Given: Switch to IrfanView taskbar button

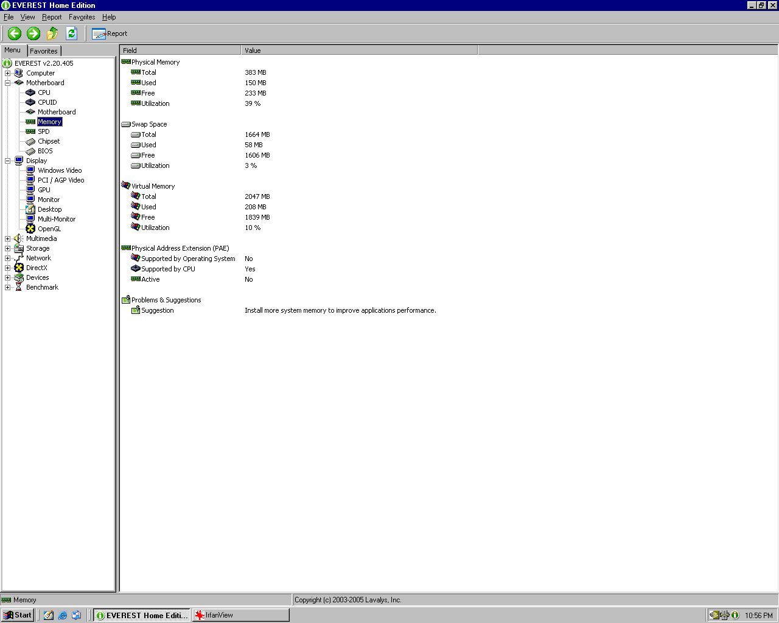Looking at the screenshot, I should click(241, 615).
